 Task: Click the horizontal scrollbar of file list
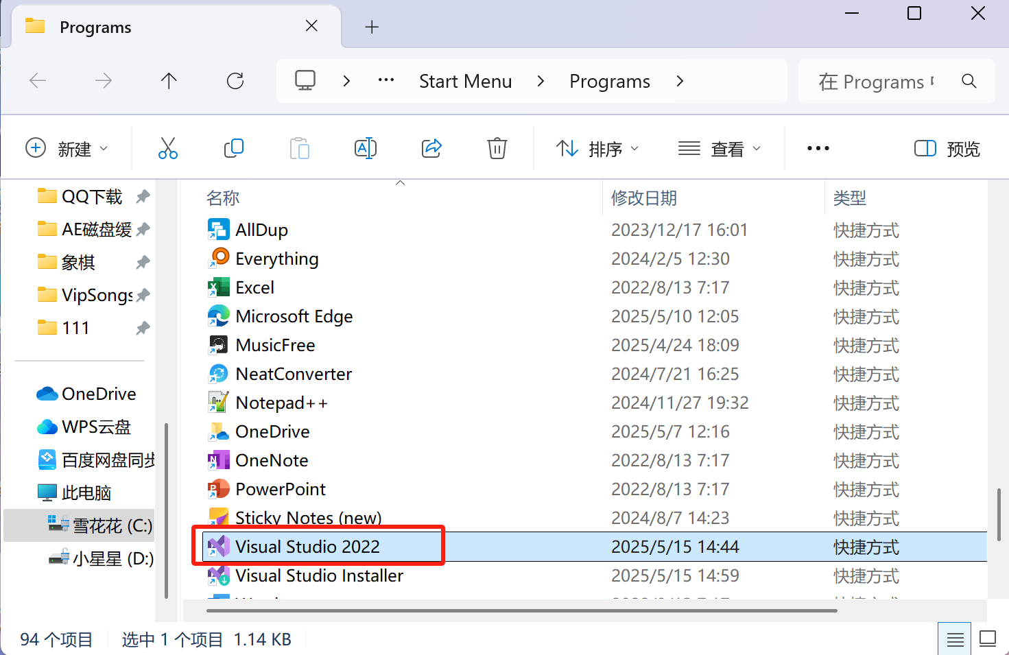click(521, 610)
